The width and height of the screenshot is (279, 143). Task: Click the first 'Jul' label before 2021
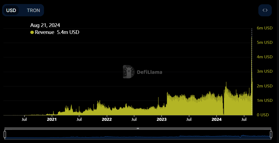point(24,119)
